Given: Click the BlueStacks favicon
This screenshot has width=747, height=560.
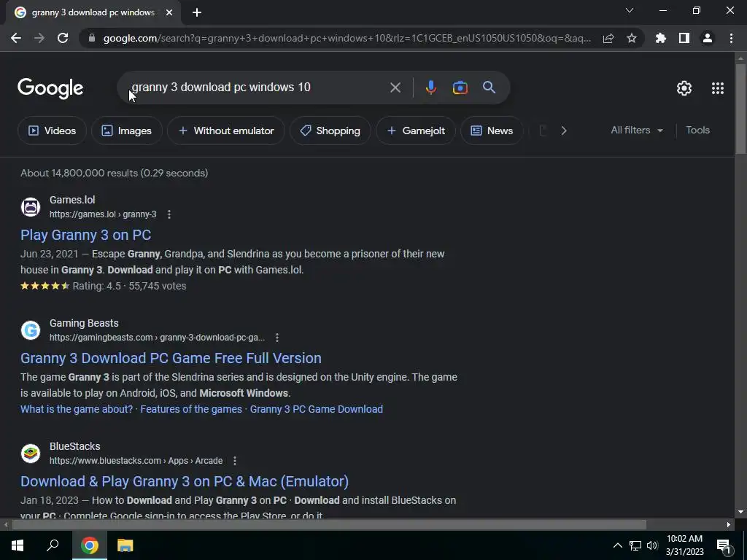Looking at the screenshot, I should click(x=31, y=454).
